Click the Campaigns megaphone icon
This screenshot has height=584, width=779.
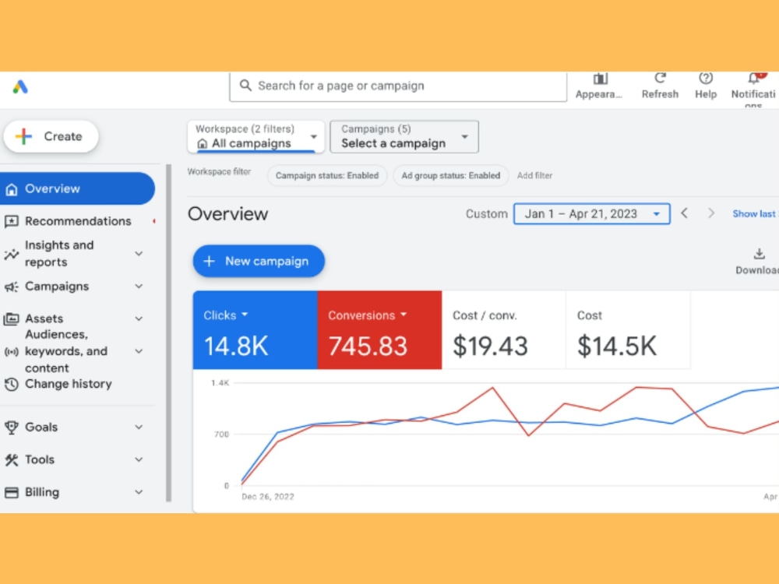pos(12,287)
